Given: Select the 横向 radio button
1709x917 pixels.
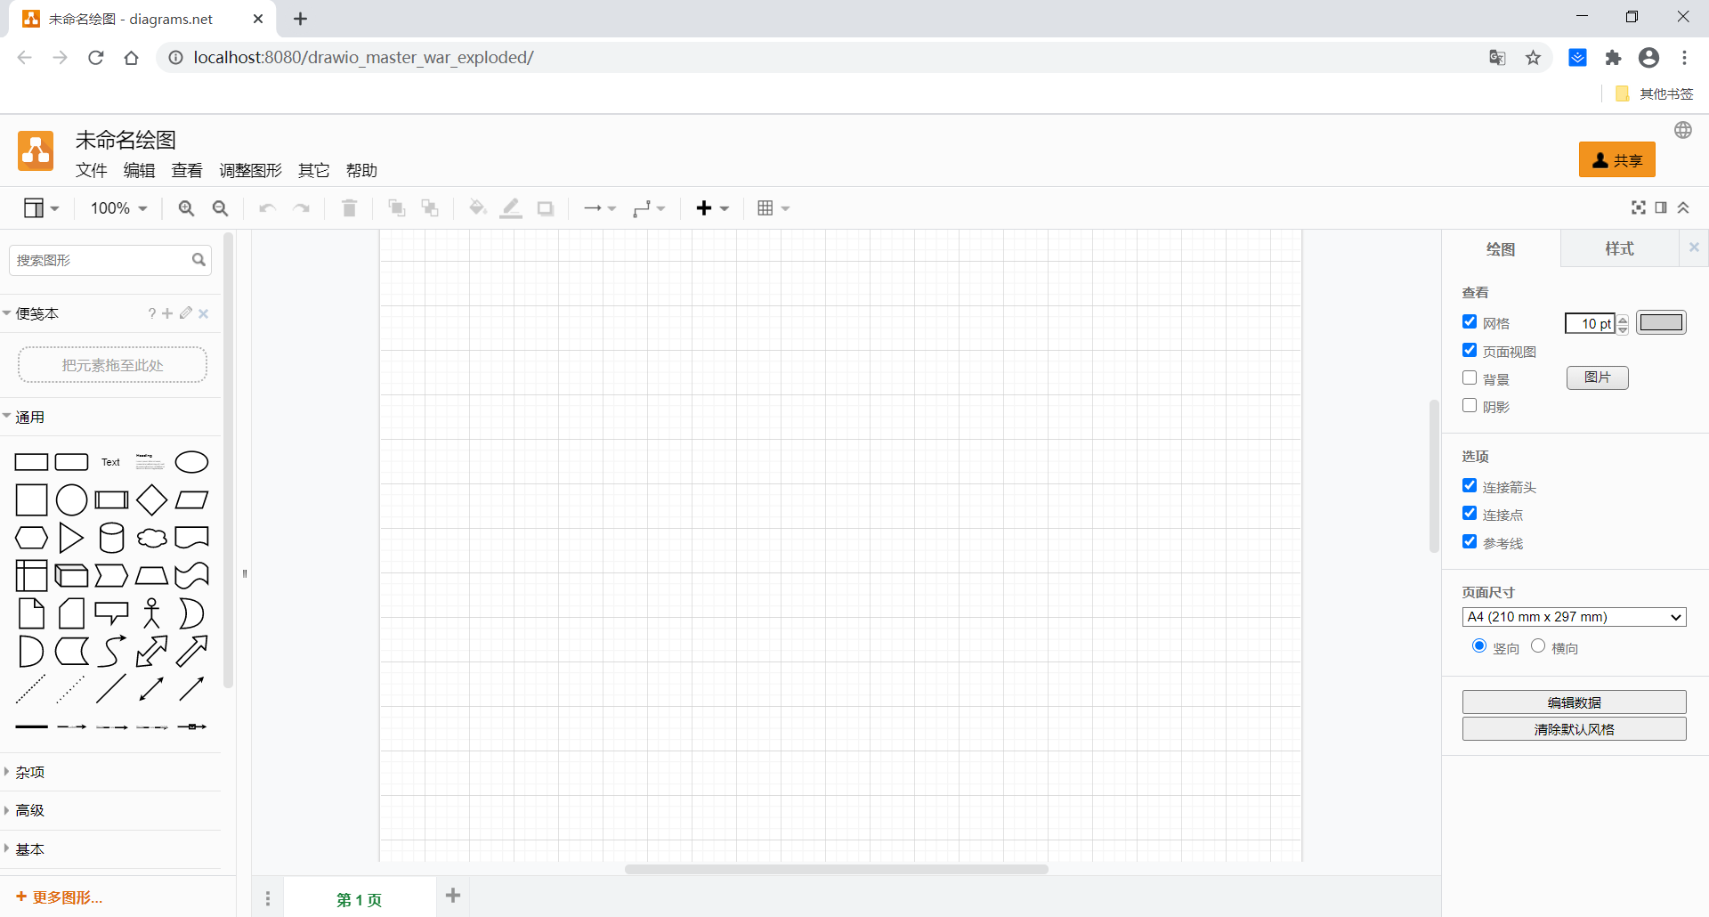Looking at the screenshot, I should 1539,646.
